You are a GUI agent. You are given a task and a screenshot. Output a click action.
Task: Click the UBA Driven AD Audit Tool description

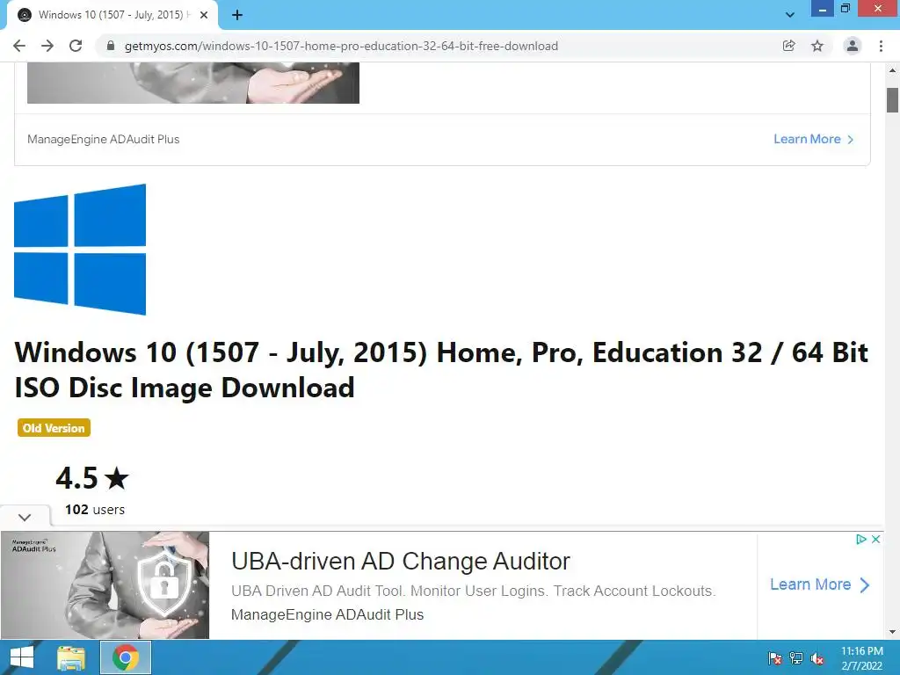(x=474, y=592)
